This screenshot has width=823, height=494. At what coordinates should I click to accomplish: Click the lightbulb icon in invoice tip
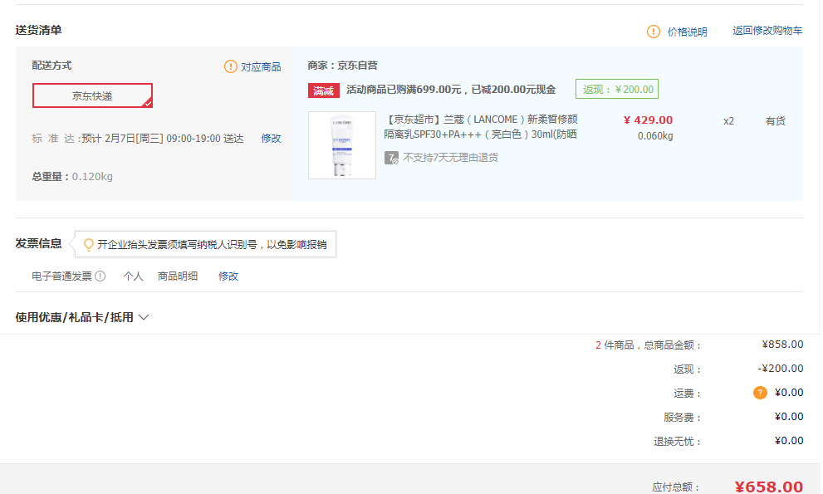(89, 245)
